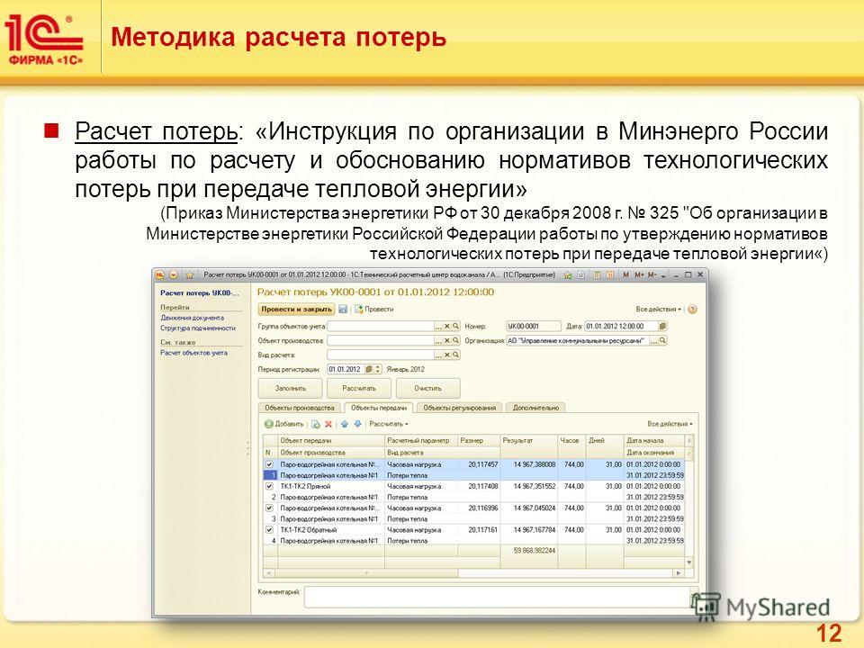Click the calendar icon in the title bar
This screenshot has width=864, height=648.
610,274
